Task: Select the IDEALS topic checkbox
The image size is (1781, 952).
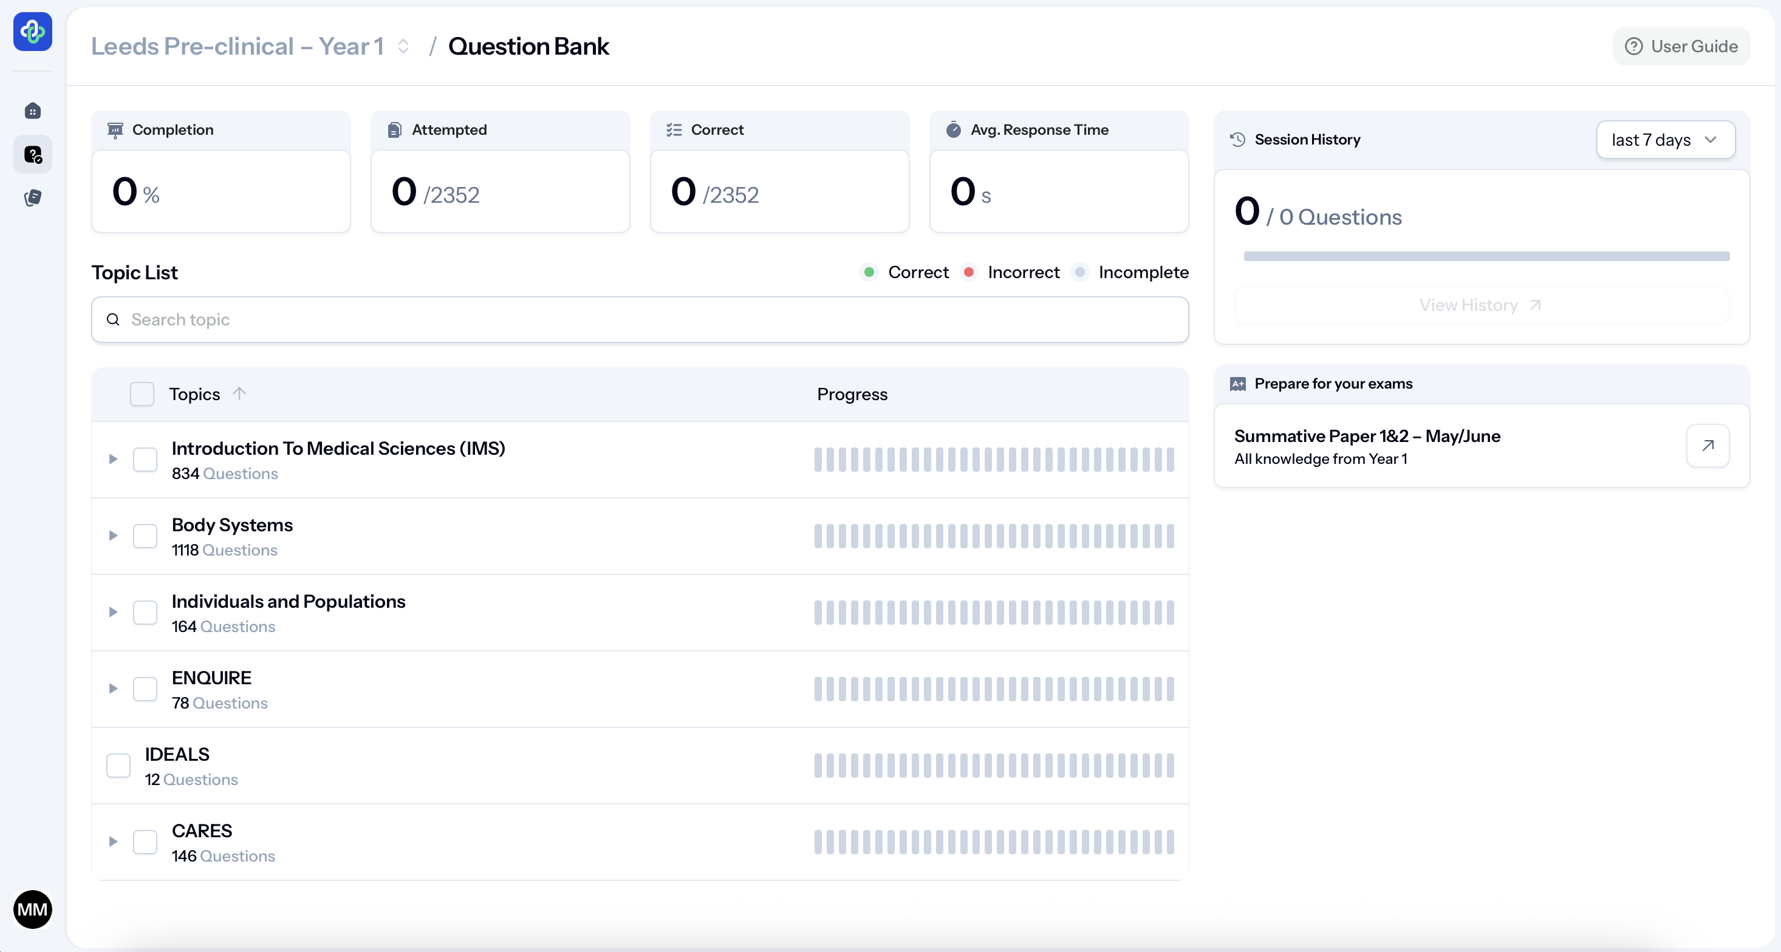Action: pos(118,765)
